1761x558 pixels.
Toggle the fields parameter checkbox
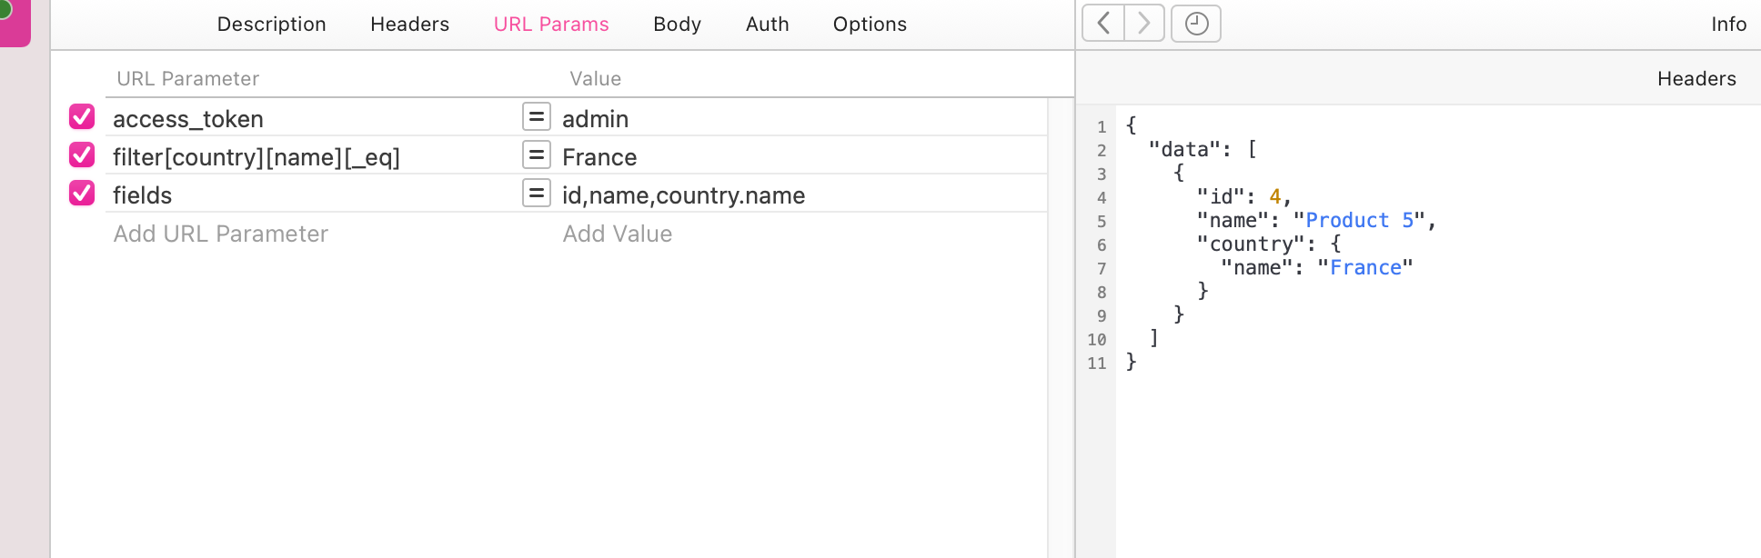click(x=82, y=193)
